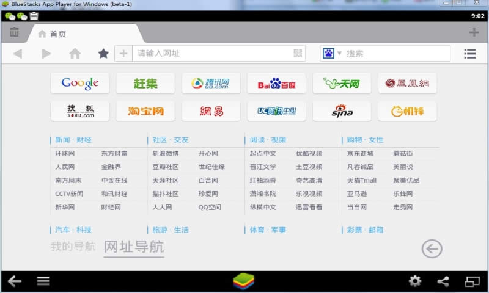Open the 京东商城 link

tap(360, 153)
